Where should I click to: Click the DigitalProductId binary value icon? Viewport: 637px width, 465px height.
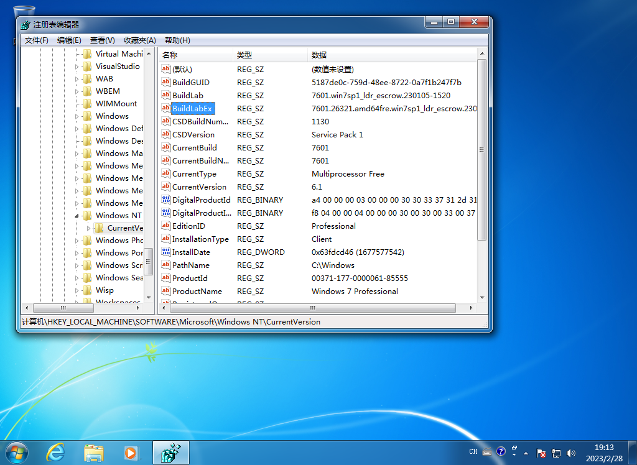click(165, 200)
